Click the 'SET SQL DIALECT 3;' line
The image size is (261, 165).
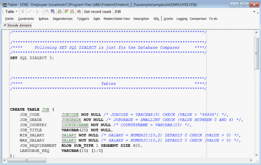click(x=32, y=58)
